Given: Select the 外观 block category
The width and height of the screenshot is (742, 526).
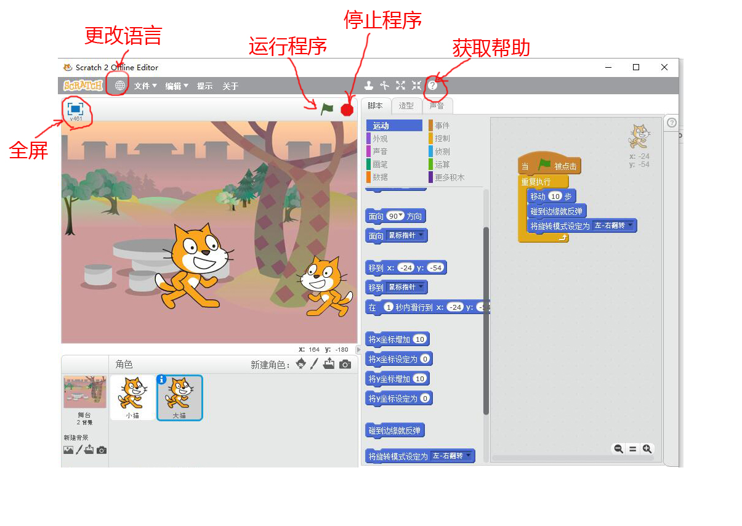Looking at the screenshot, I should (x=394, y=139).
